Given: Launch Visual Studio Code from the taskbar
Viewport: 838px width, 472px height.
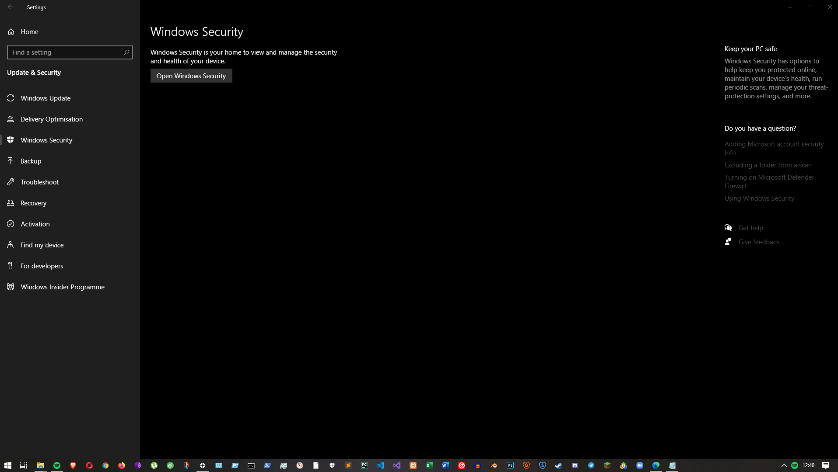Looking at the screenshot, I should pyautogui.click(x=380, y=465).
